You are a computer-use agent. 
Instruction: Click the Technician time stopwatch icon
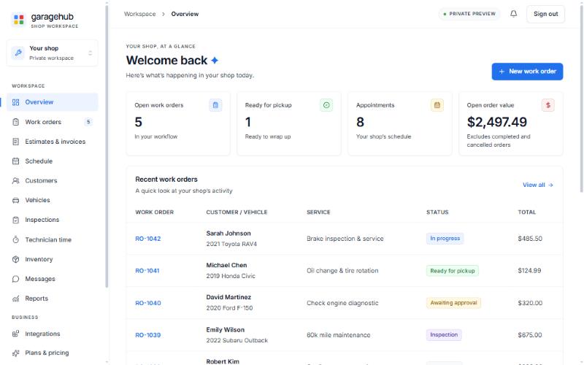15,239
